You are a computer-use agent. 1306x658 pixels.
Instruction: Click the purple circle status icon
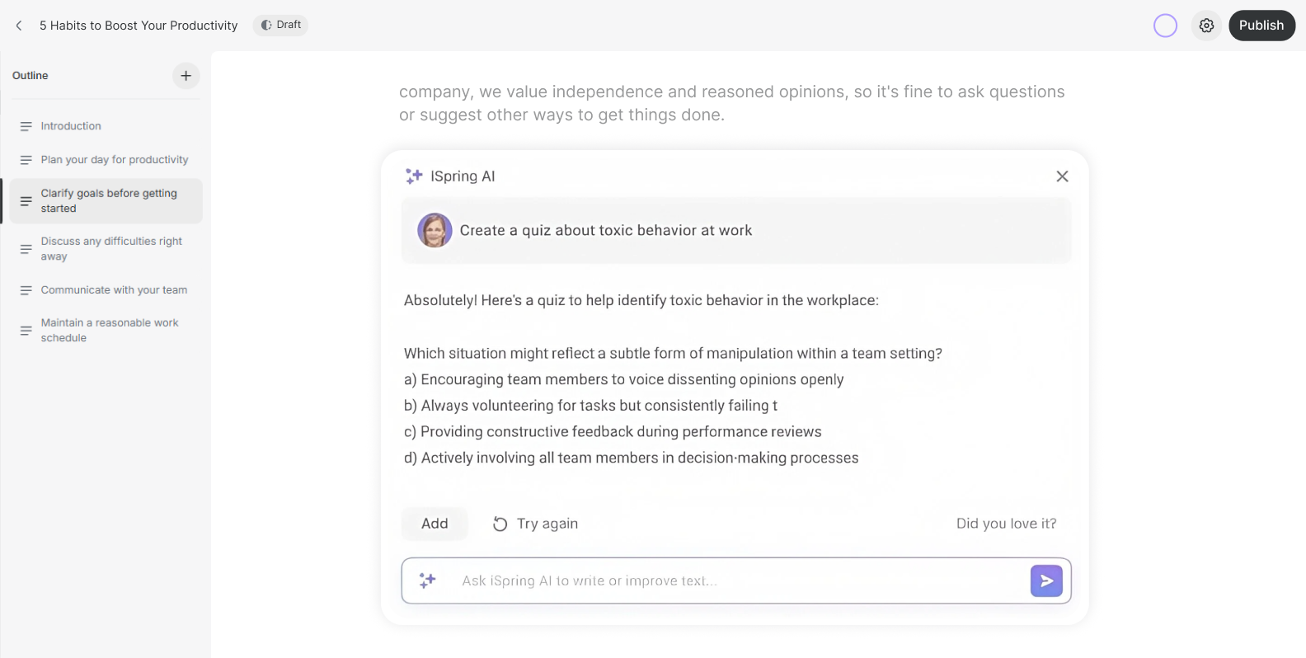(x=1165, y=26)
